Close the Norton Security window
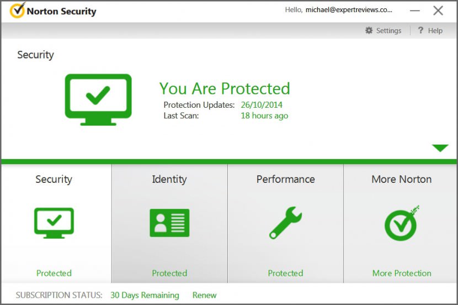The image size is (458, 305). pyautogui.click(x=438, y=10)
